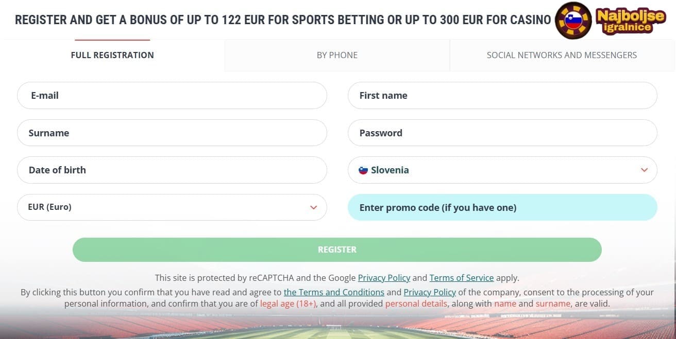Click the Slovenia flag icon in country field
The width and height of the screenshot is (676, 339).
pyautogui.click(x=363, y=170)
